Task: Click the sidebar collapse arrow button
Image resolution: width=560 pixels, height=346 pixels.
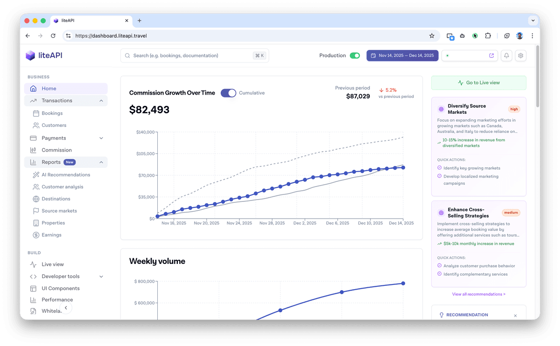Action: pyautogui.click(x=66, y=308)
